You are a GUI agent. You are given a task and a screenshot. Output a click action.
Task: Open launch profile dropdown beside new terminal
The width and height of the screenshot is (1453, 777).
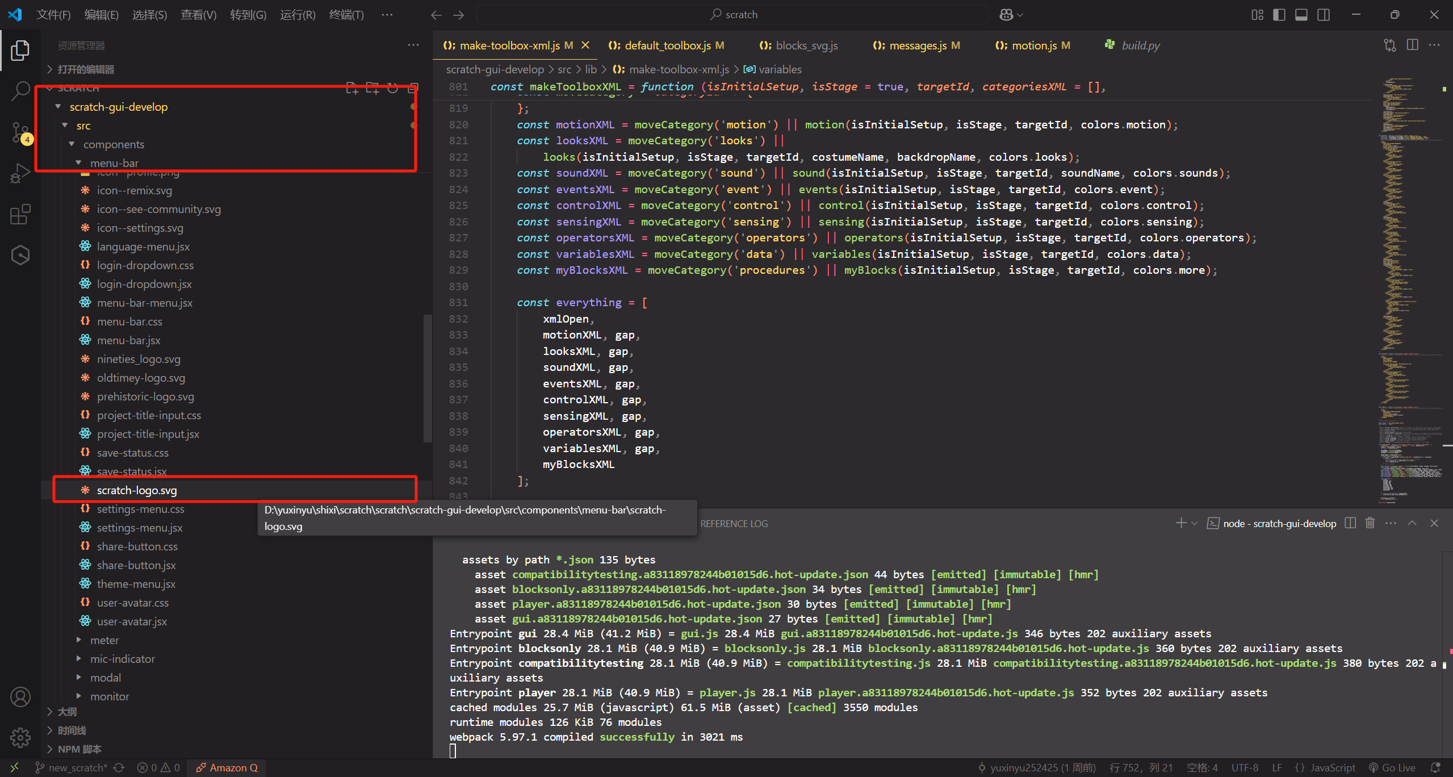1195,523
